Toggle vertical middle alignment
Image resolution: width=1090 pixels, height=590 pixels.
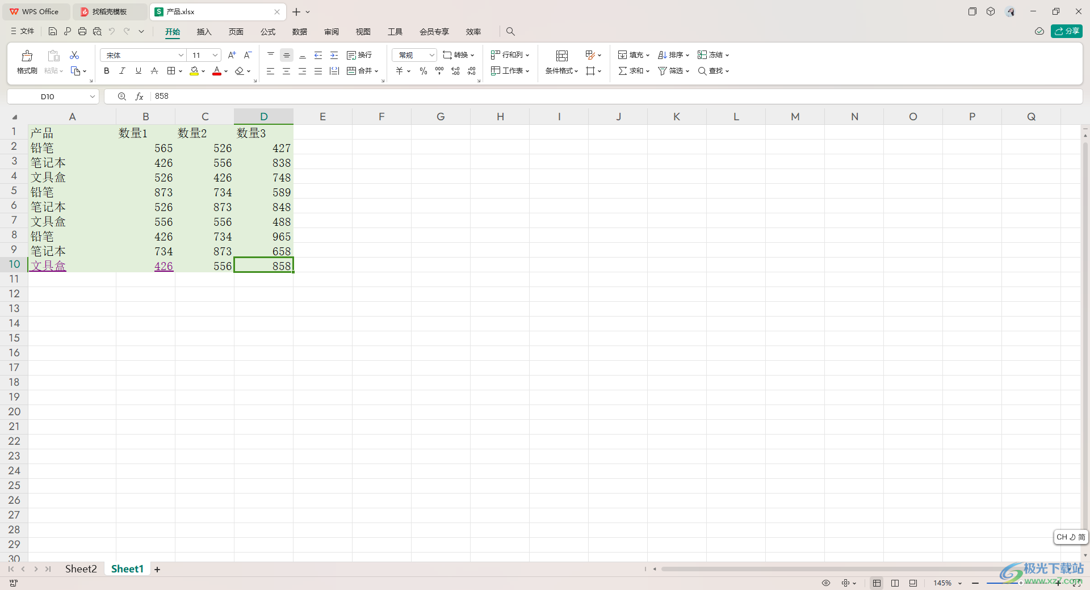point(287,55)
